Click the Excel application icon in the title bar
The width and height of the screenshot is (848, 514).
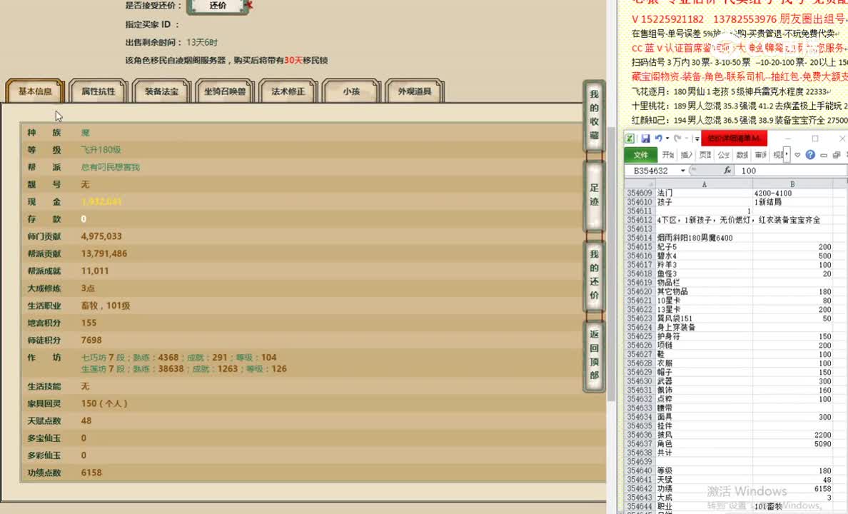click(632, 137)
